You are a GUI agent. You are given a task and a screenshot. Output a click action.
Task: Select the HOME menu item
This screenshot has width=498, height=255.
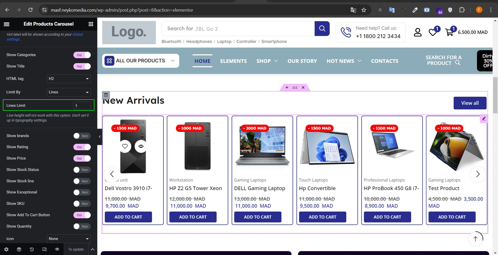(x=203, y=61)
